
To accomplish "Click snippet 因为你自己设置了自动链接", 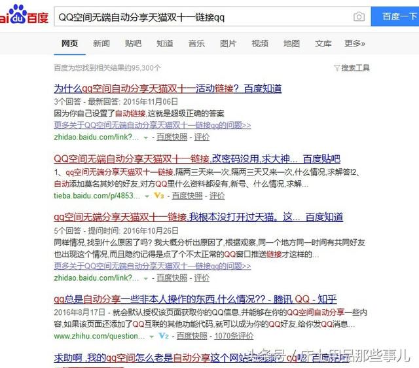I will click(x=139, y=113).
